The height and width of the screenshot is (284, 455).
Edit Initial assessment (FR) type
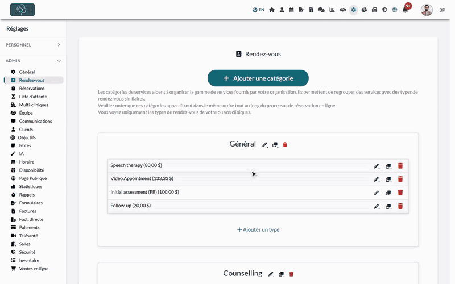click(x=377, y=193)
